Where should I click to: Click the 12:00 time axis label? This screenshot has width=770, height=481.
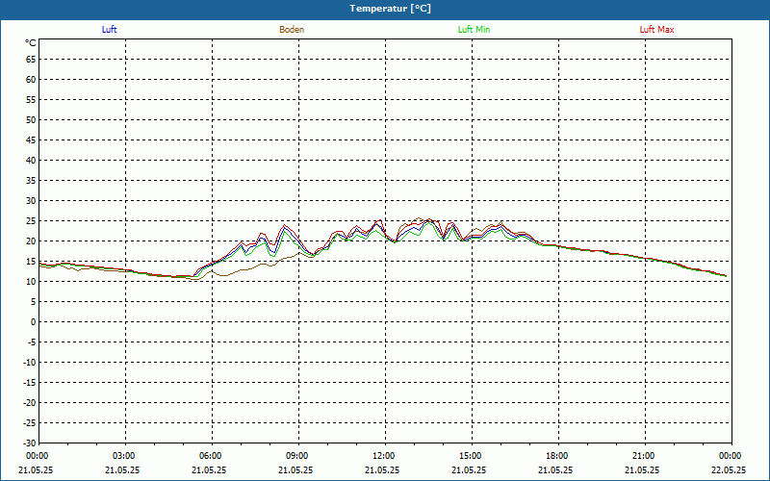tap(383, 456)
